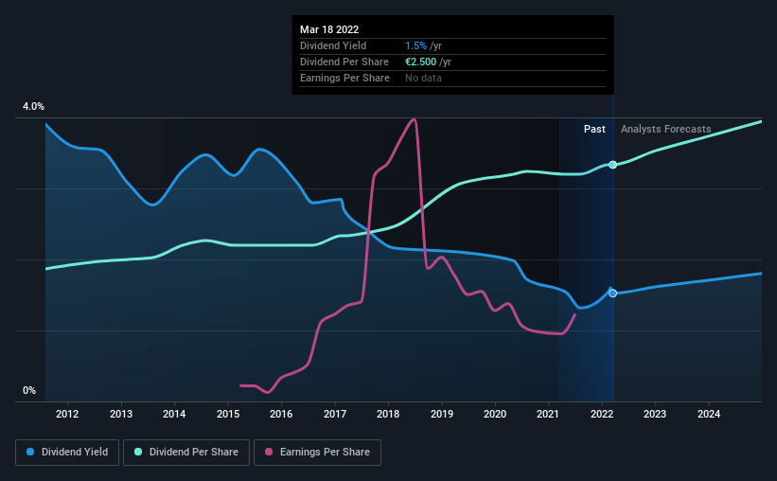Toggle the Dividend Yield legend button
Screen dimensions: 777x481
click(67, 453)
